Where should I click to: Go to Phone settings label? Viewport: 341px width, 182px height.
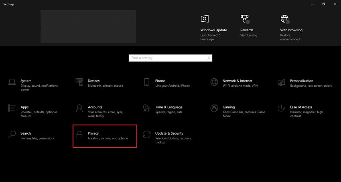click(x=160, y=81)
